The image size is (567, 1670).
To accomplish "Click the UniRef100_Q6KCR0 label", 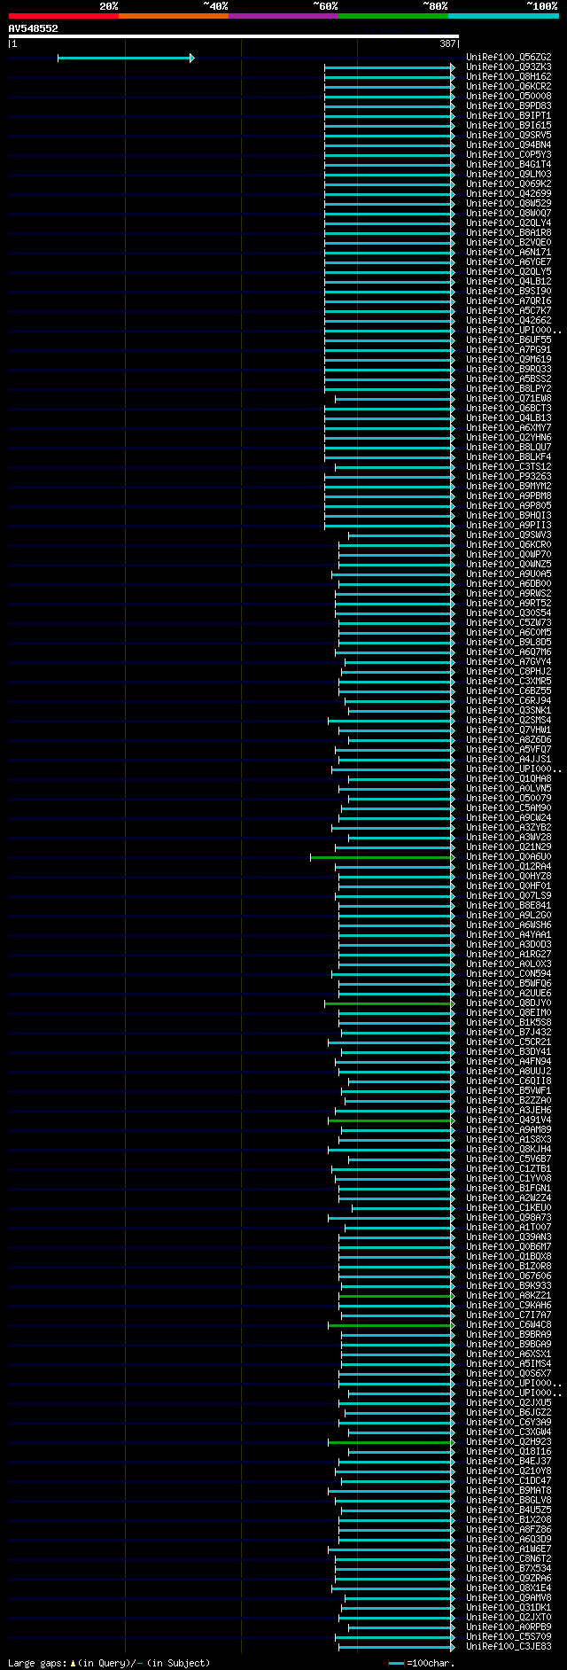I will (509, 545).
